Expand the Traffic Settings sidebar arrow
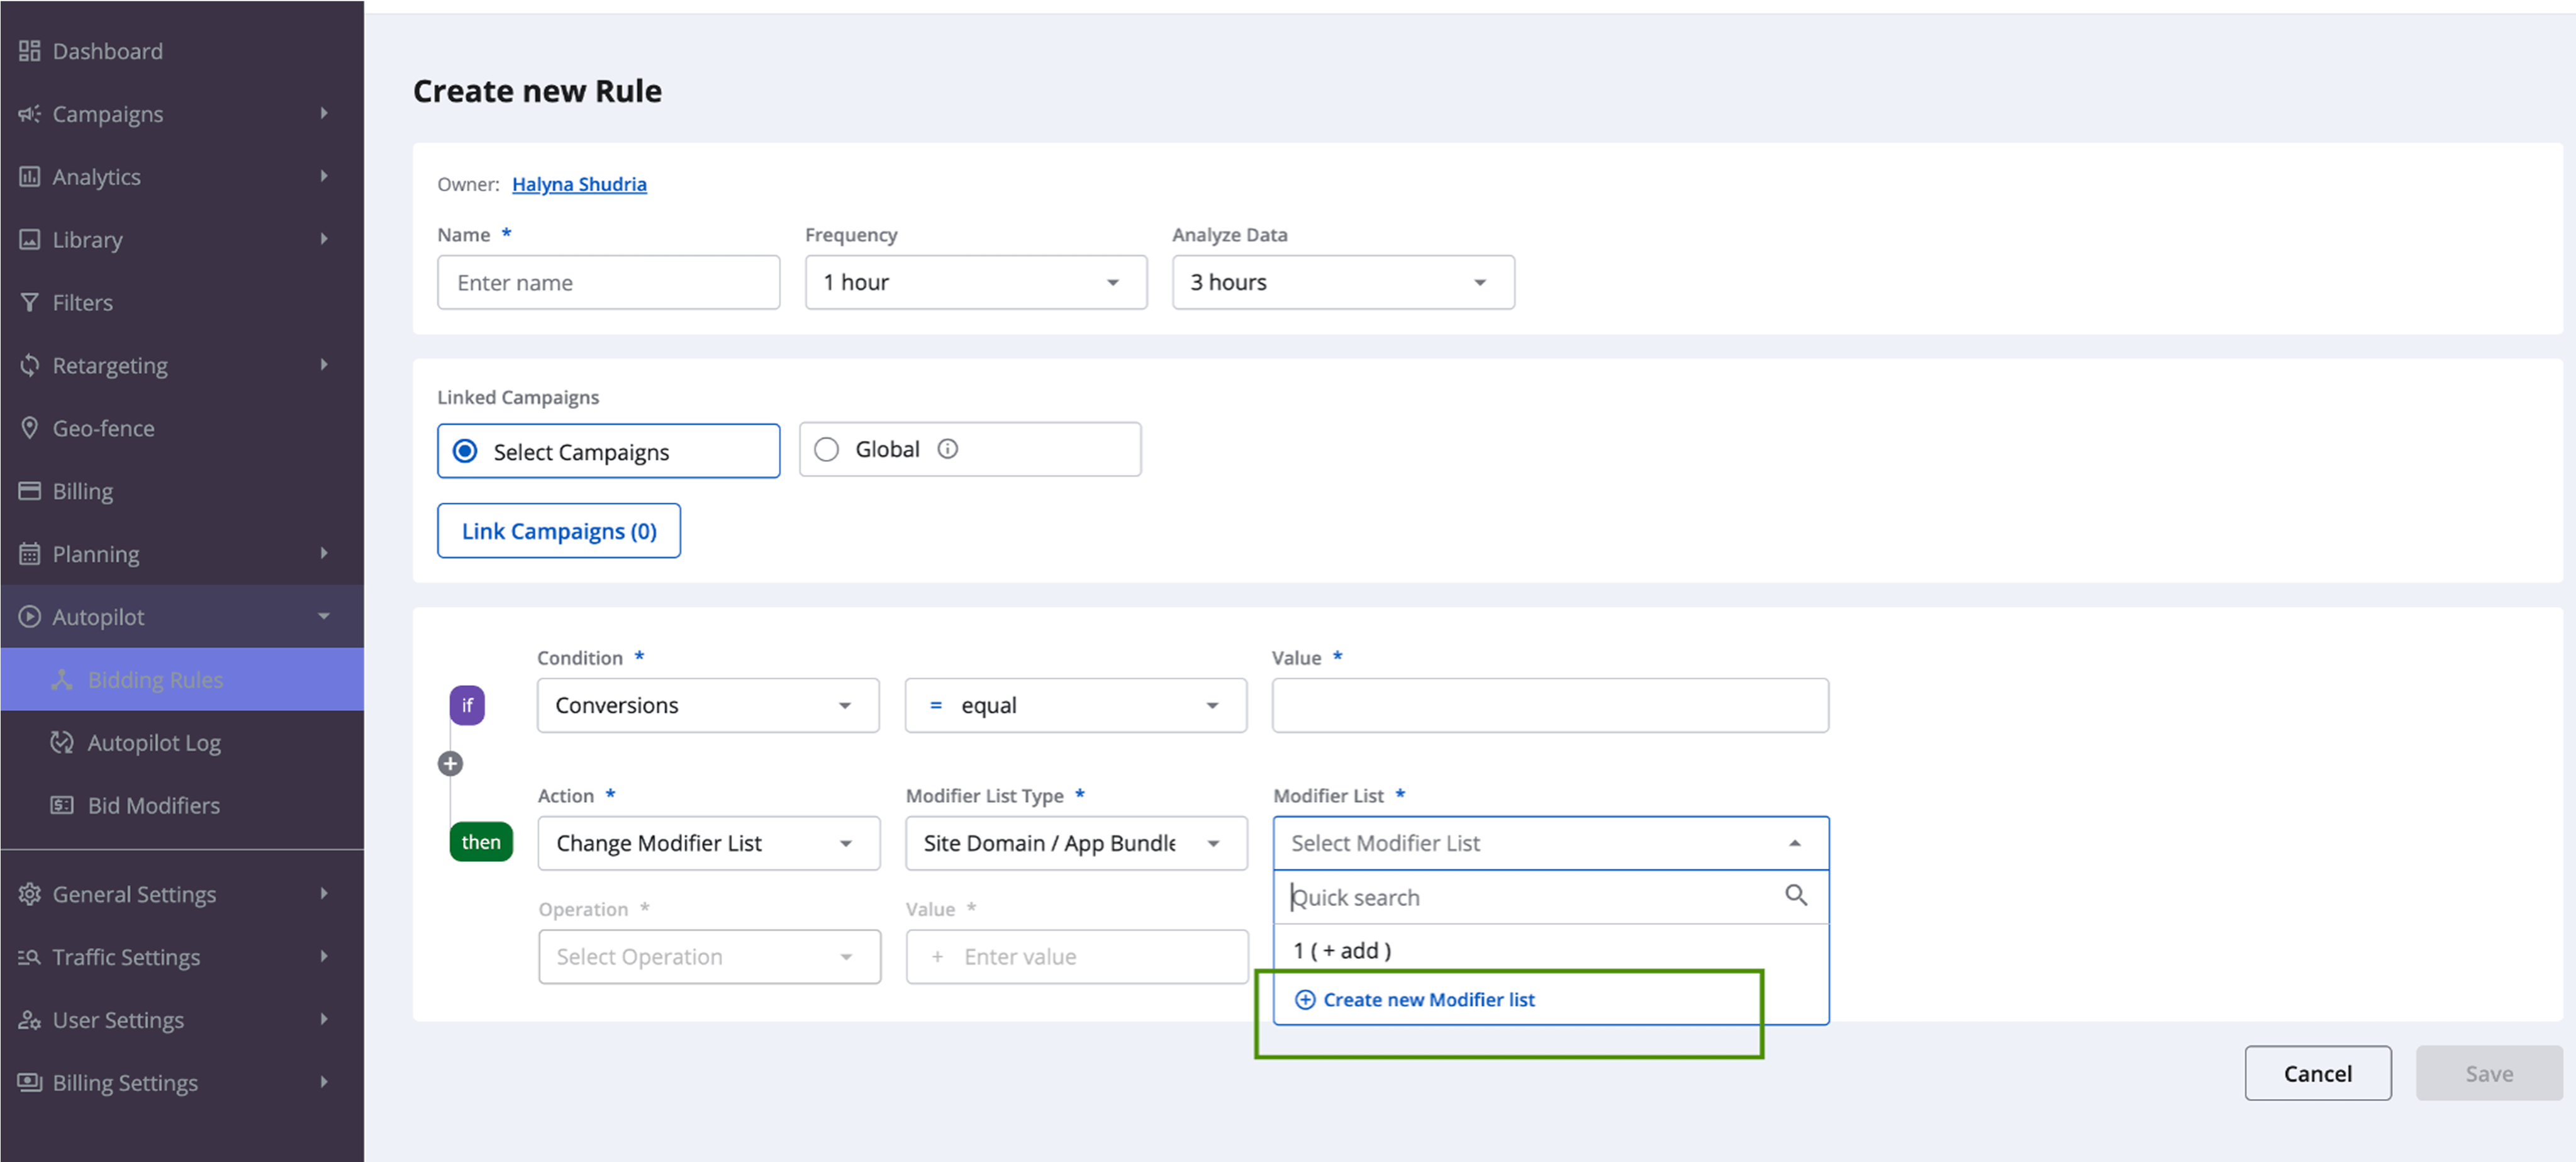The width and height of the screenshot is (2576, 1162). pyautogui.click(x=324, y=956)
